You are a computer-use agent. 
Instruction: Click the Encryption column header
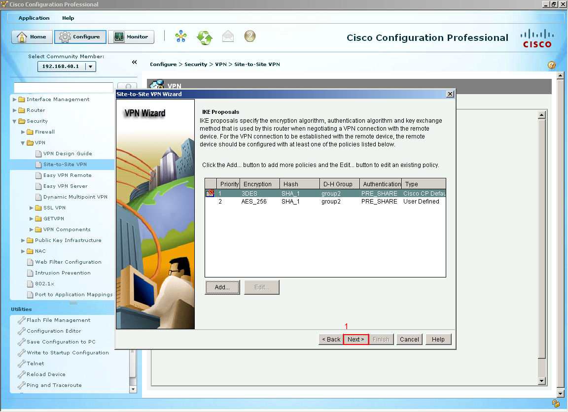[x=260, y=184]
